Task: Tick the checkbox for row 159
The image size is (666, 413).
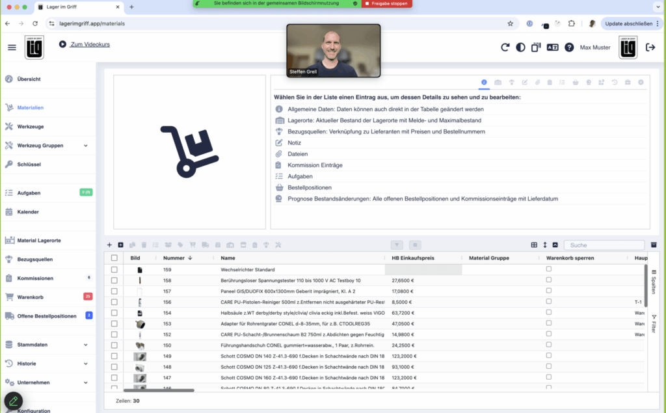Action: pyautogui.click(x=114, y=269)
